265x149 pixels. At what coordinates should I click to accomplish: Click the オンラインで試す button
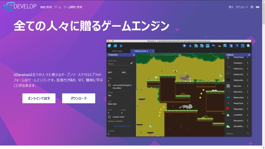point(39,98)
